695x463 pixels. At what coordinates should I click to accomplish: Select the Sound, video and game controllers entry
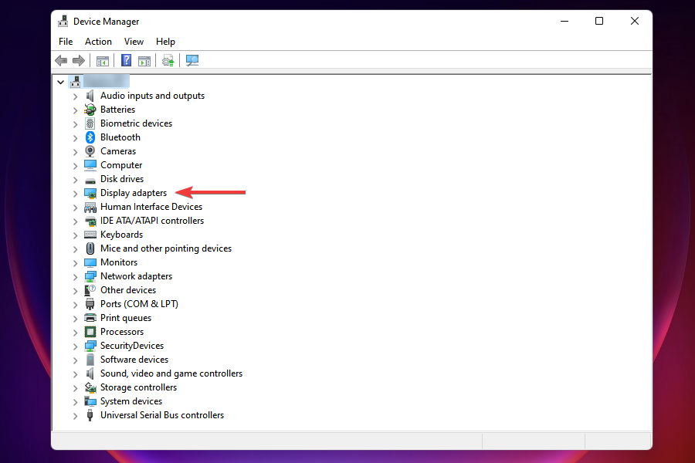coord(171,373)
